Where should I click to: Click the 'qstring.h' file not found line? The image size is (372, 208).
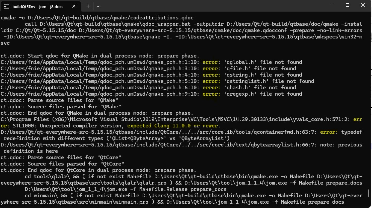151,75
